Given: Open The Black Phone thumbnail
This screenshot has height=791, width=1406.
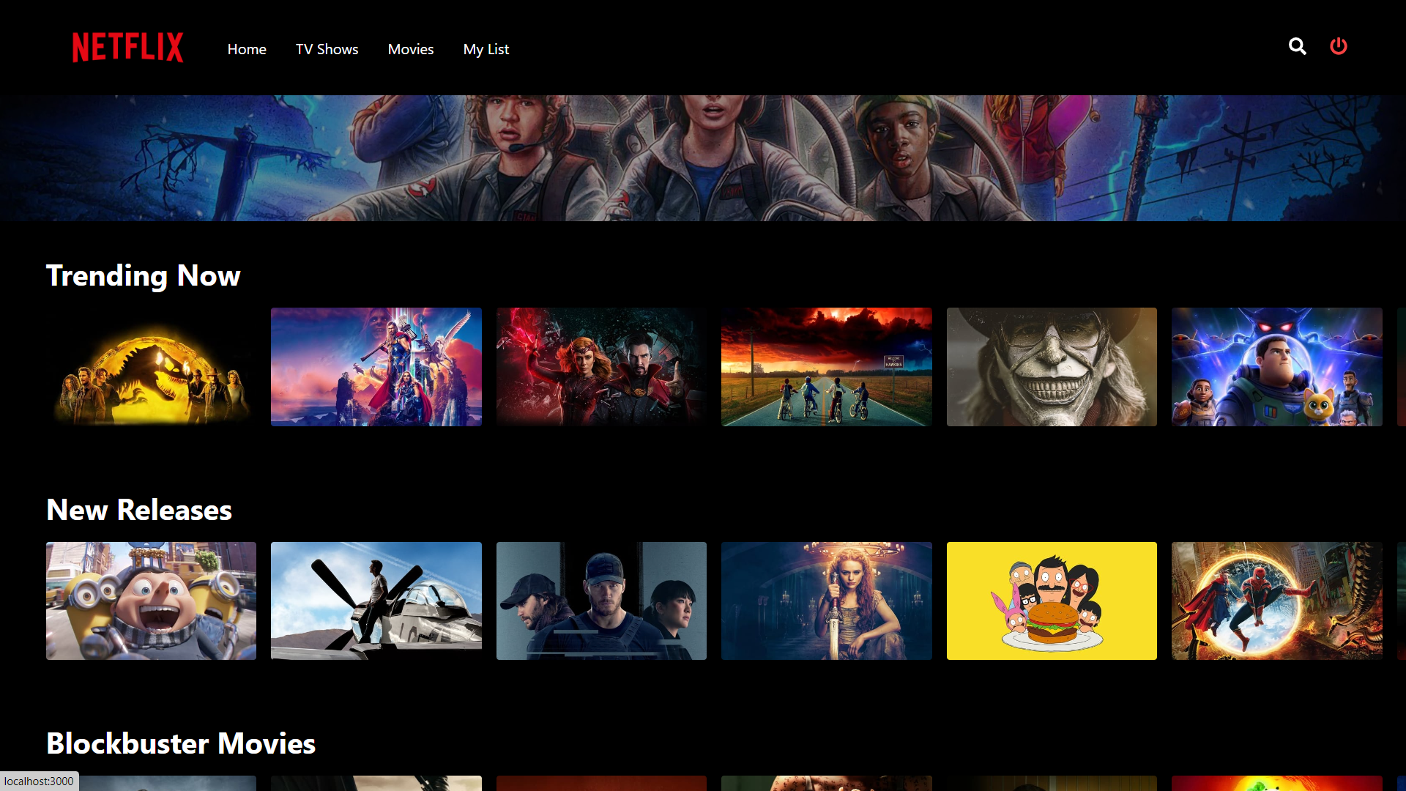Looking at the screenshot, I should tap(1052, 366).
